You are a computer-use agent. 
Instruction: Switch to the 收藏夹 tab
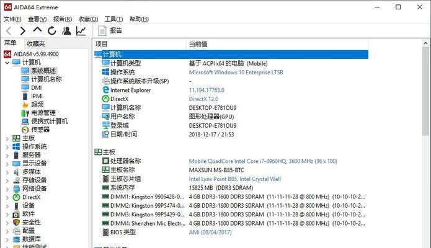[35, 43]
